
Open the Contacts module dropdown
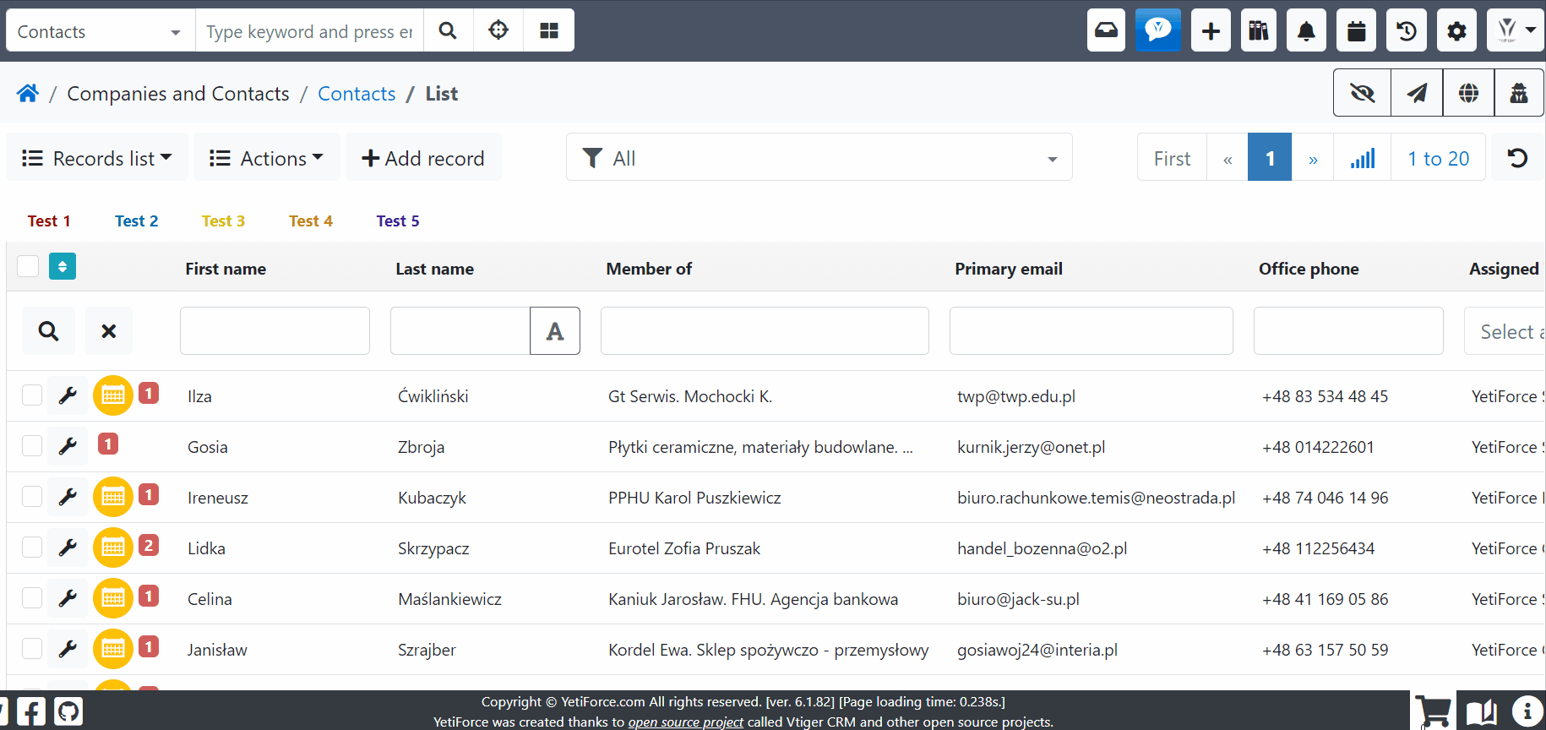pyautogui.click(x=101, y=30)
